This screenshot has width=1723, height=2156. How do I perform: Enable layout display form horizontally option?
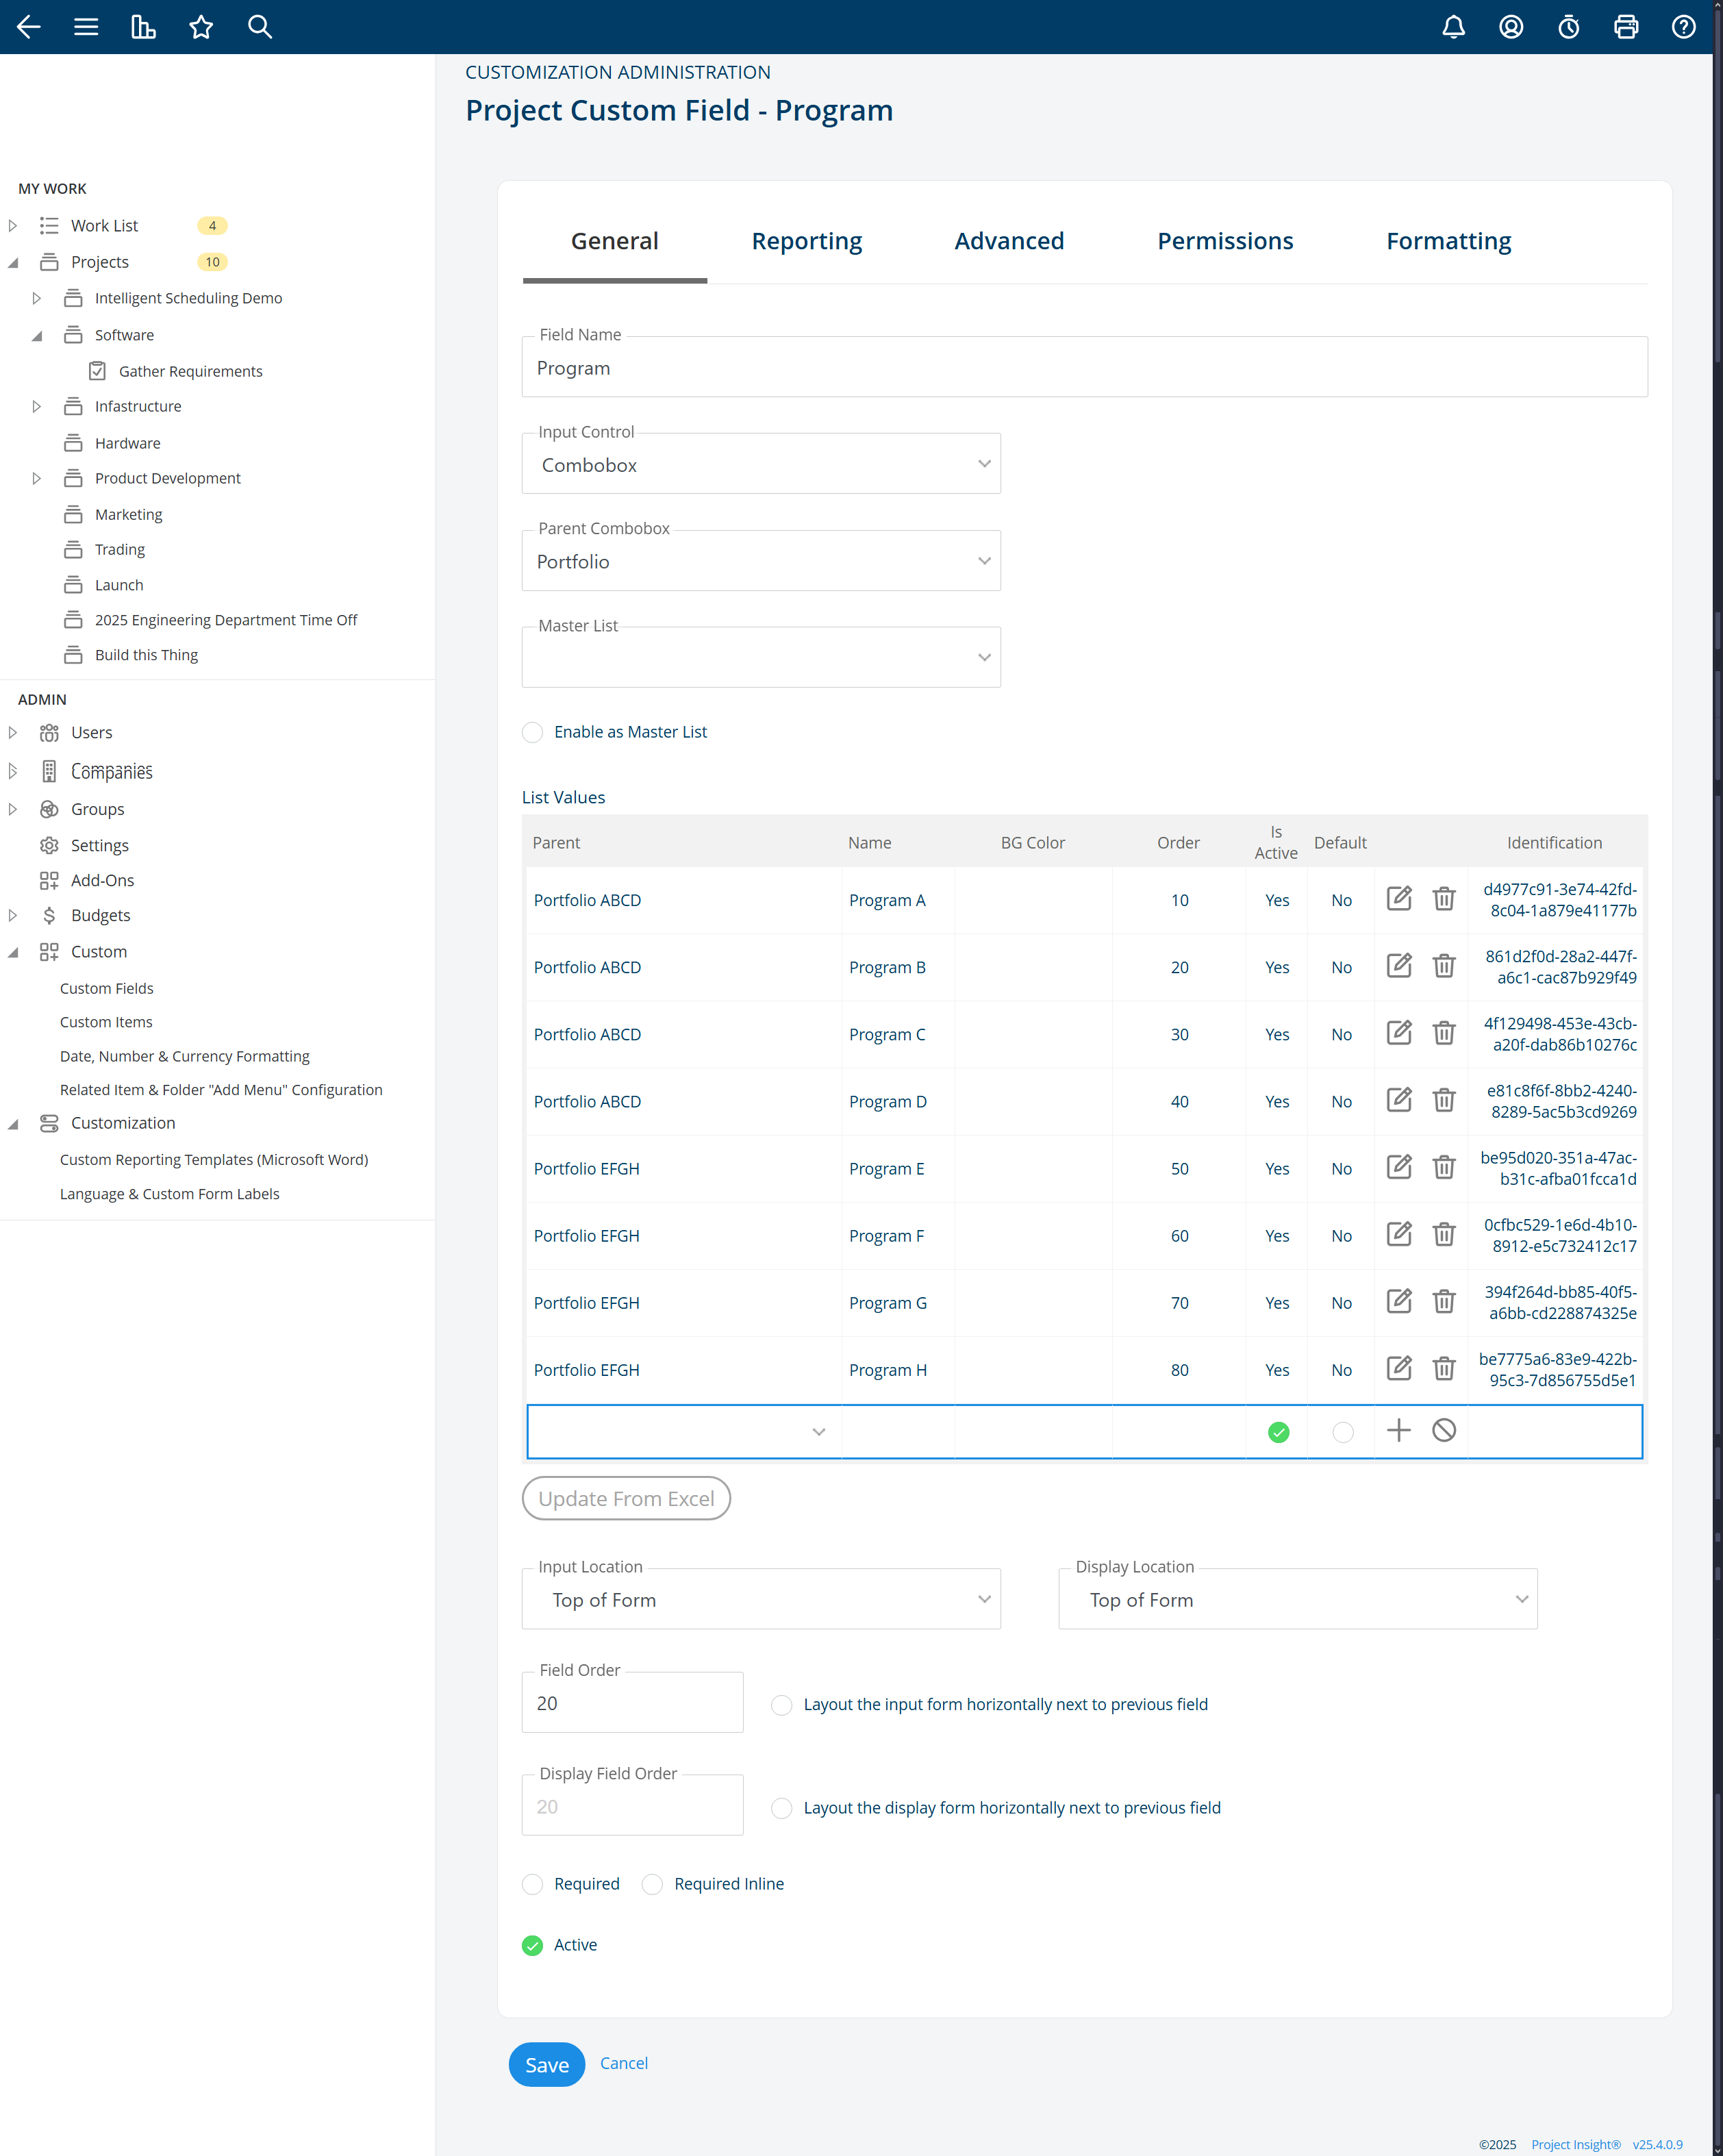782,1808
